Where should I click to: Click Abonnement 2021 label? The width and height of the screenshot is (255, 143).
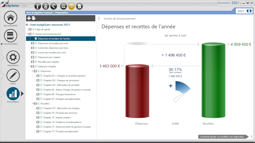(228, 3)
